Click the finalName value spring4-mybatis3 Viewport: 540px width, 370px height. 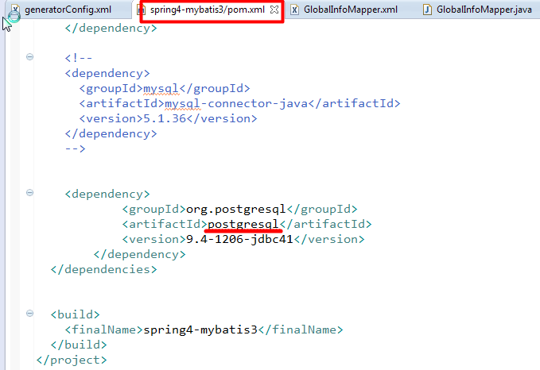[200, 330]
